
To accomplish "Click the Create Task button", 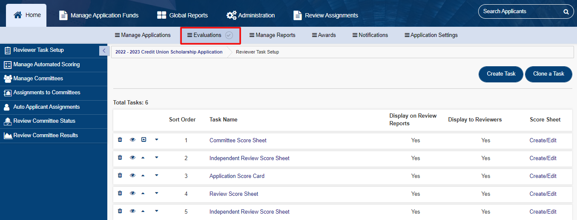I will coord(501,74).
